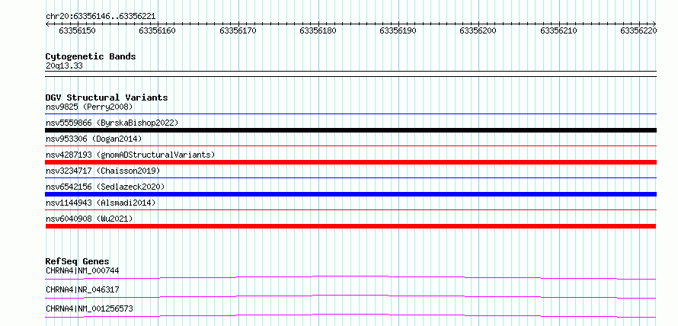Click the magenta NR_046317 gene line

350,296
